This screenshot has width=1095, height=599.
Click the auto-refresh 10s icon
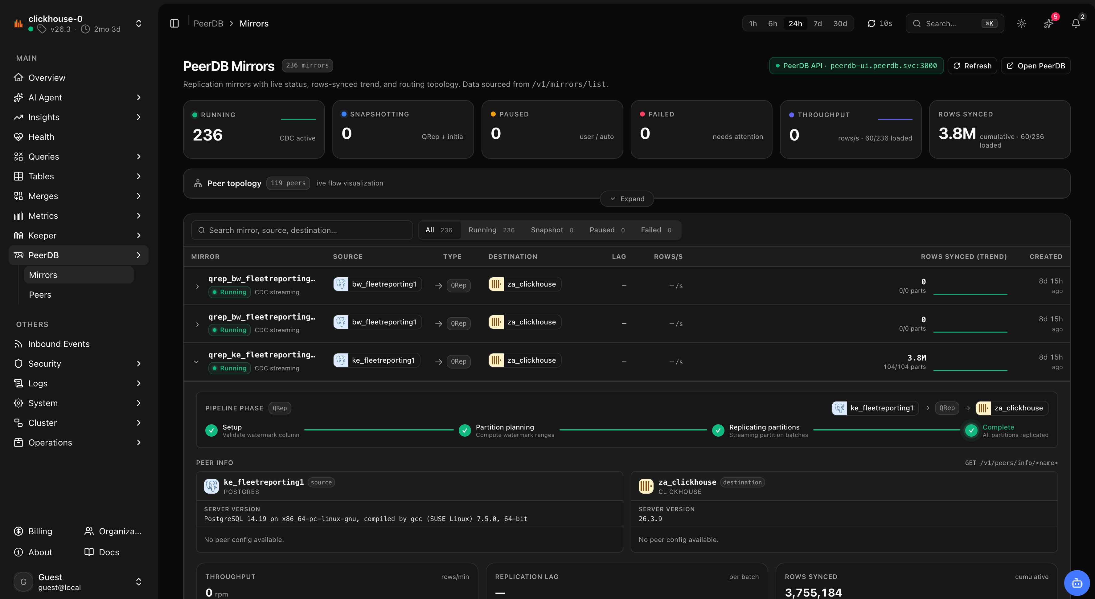pyautogui.click(x=871, y=23)
